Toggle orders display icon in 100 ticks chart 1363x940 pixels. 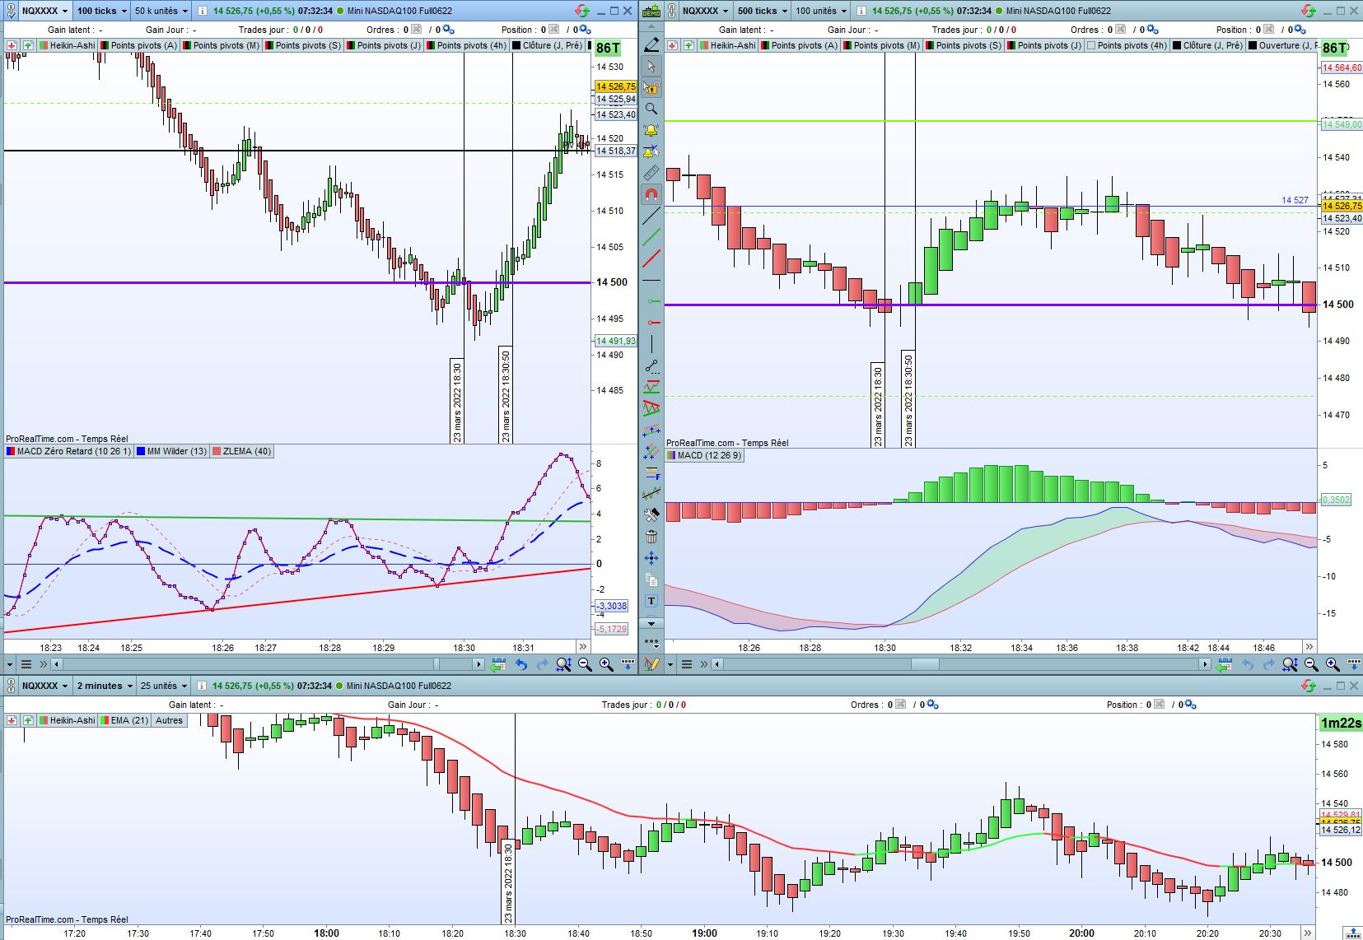pos(418,30)
